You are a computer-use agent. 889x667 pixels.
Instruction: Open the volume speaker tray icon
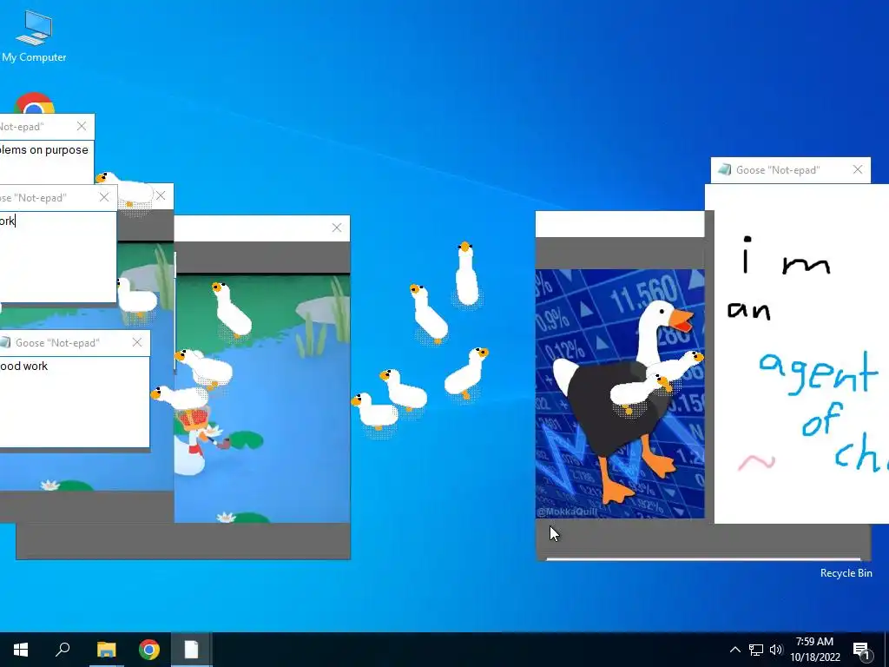(x=775, y=650)
